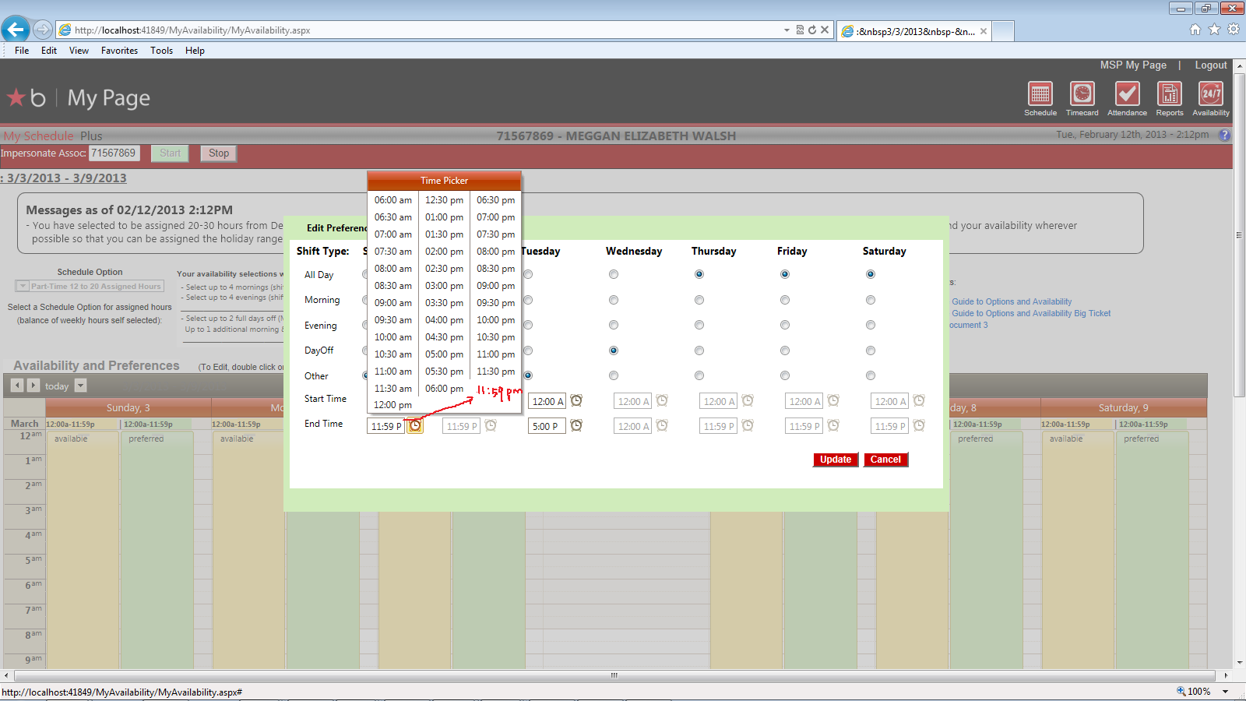Click Monday End Time clock icon
The height and width of the screenshot is (701, 1246).
[x=491, y=425]
